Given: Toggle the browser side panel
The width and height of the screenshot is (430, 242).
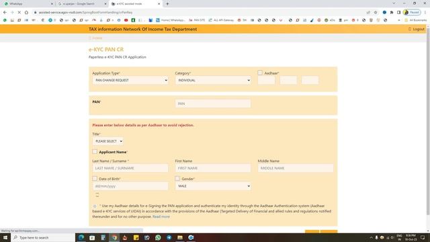Looking at the screenshot, I should coord(398,12).
